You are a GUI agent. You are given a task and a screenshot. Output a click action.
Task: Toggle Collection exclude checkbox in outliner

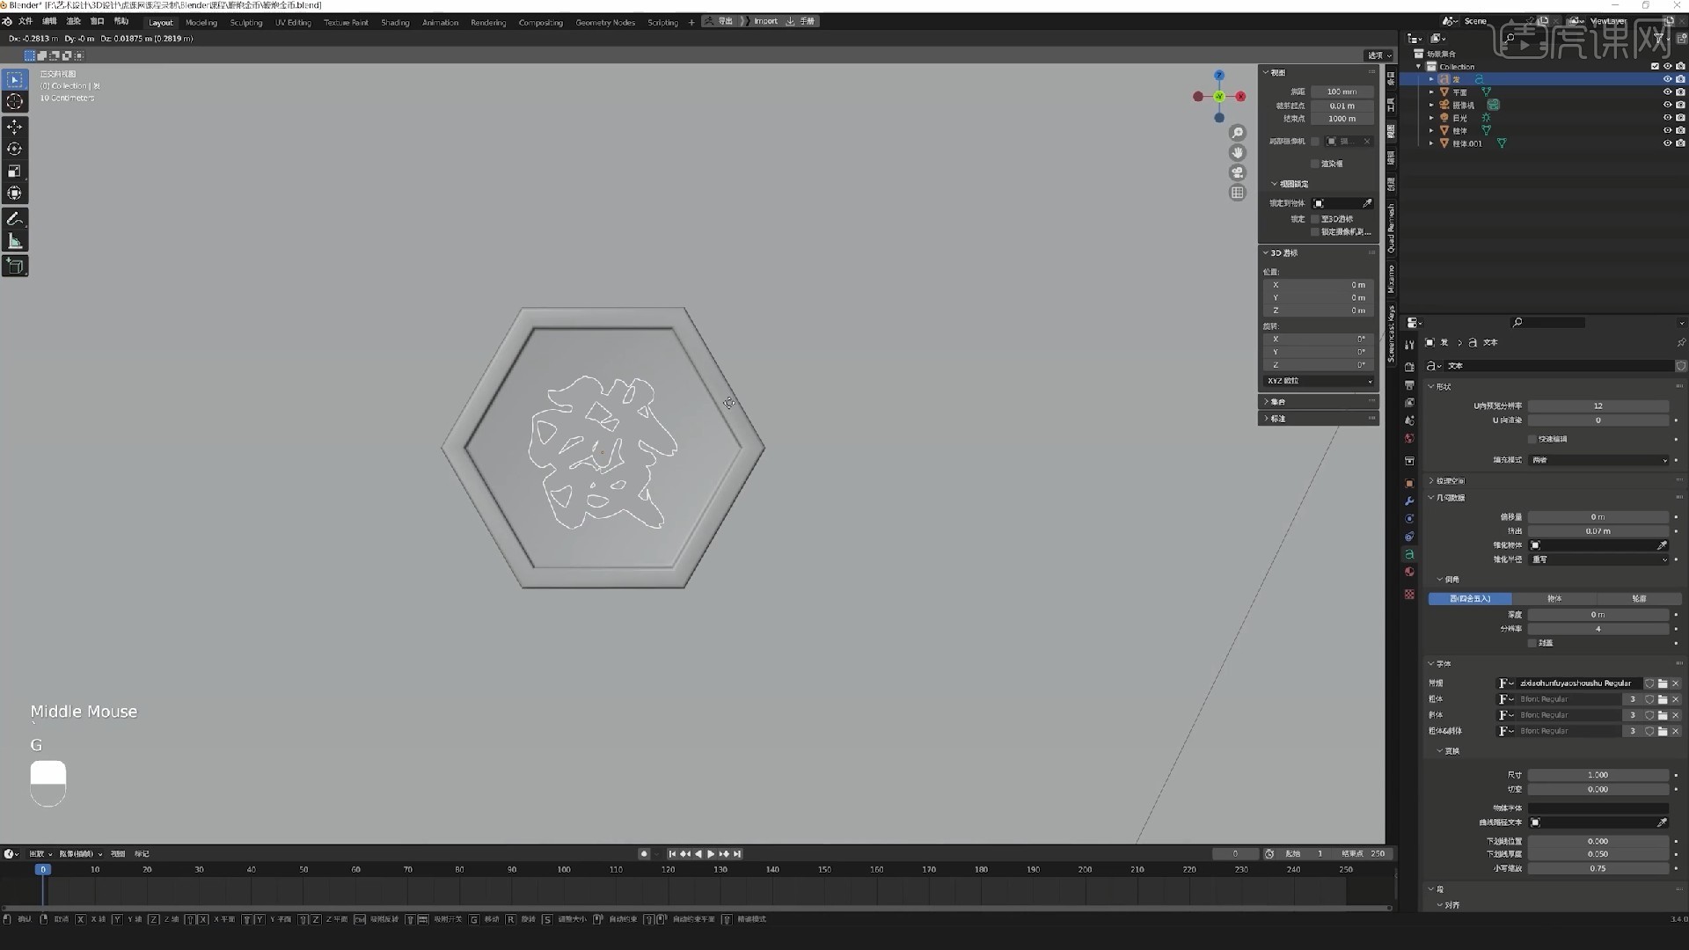click(1655, 67)
